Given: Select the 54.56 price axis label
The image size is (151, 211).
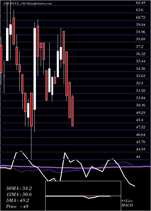Looking at the screenshot, I should point(141,69).
